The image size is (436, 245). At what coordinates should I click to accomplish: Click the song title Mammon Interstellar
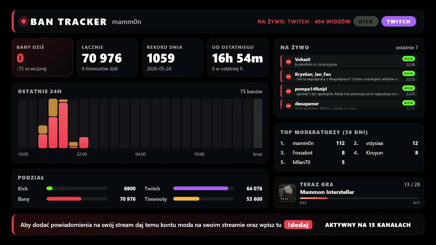(x=327, y=192)
